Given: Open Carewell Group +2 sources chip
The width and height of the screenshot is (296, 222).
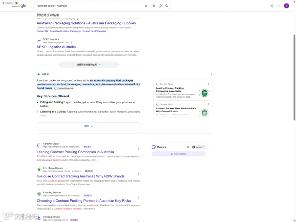Looking at the screenshot, I should click(x=64, y=88).
